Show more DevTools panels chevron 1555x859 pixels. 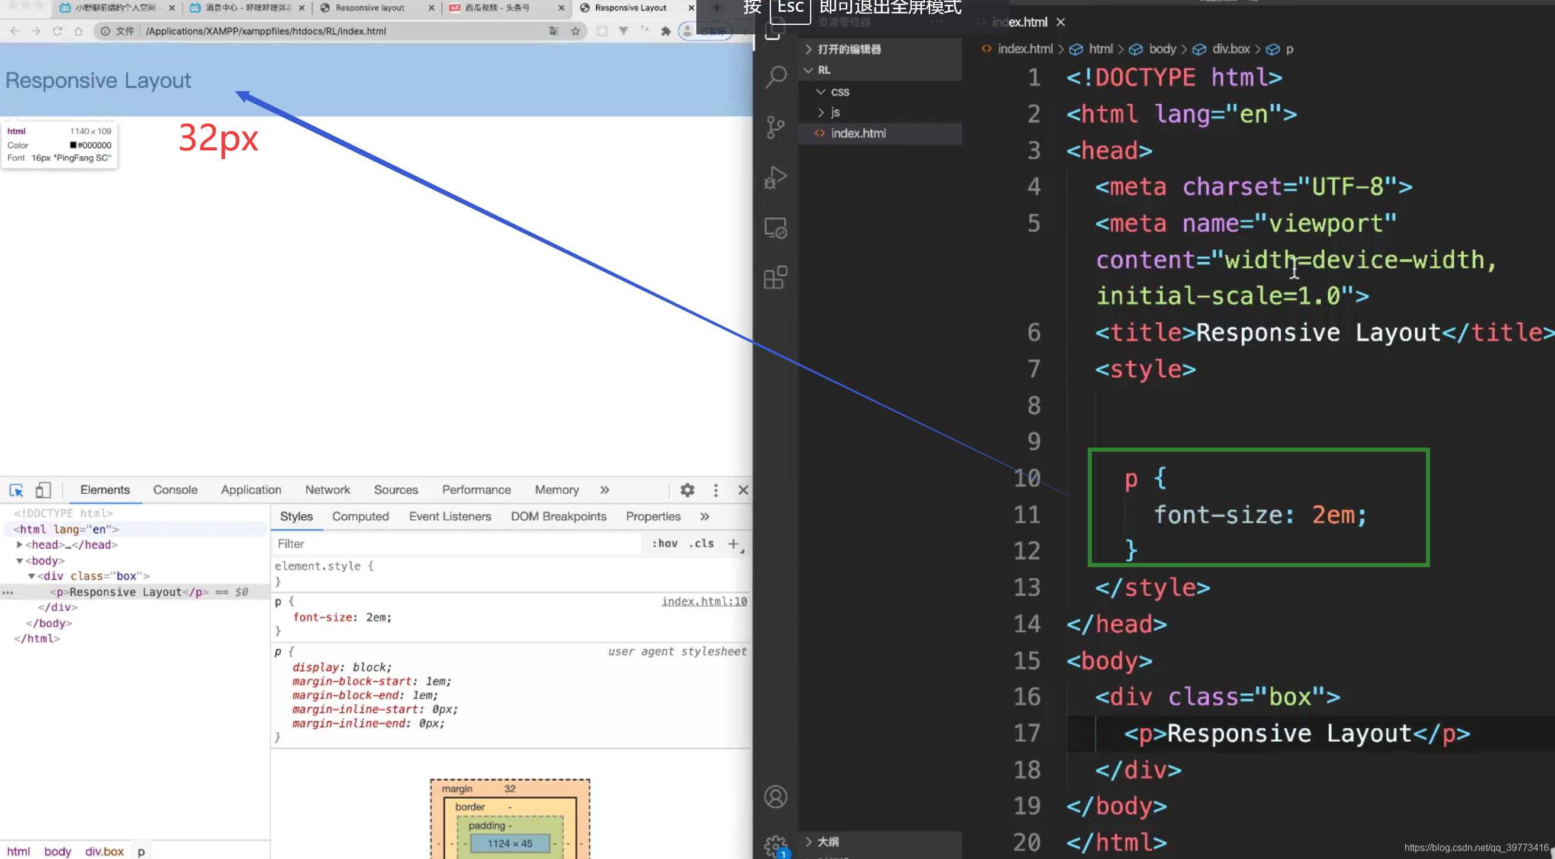point(605,490)
